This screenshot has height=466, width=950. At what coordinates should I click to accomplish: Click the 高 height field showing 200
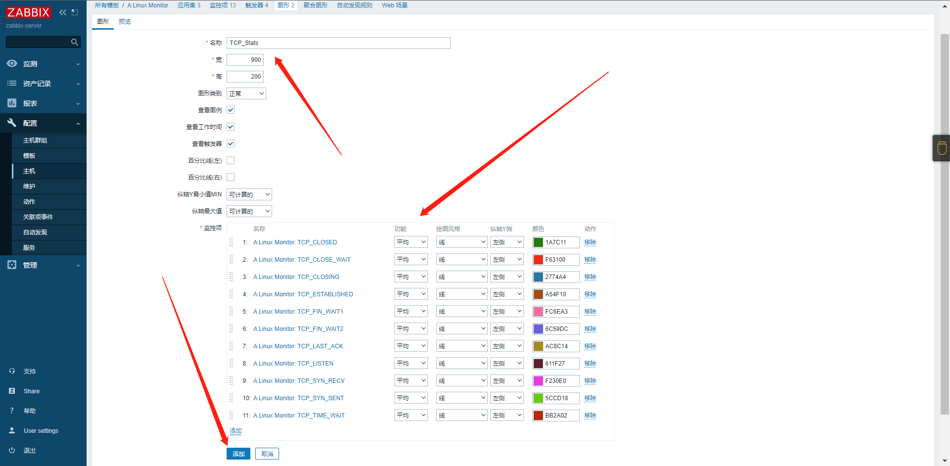click(x=245, y=77)
